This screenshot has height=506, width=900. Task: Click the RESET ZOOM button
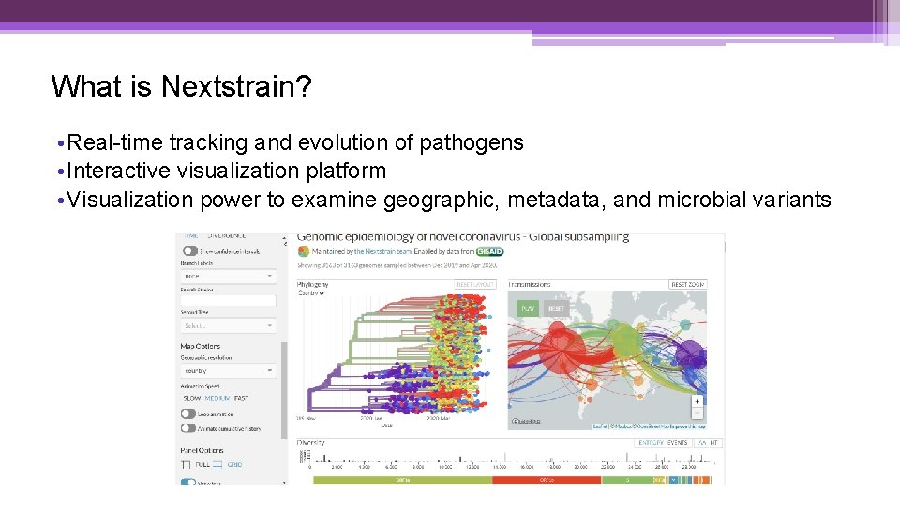click(687, 285)
